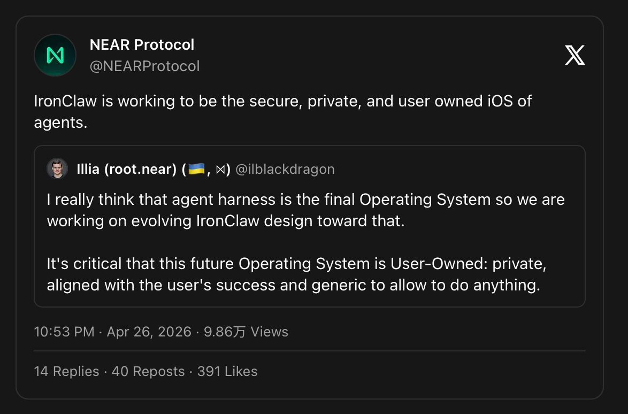Click the NEAR symbol emoji after the flag

coord(220,170)
